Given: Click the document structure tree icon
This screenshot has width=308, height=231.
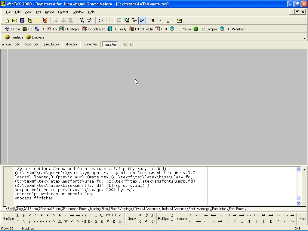Looking at the screenshot, I should [134, 20].
